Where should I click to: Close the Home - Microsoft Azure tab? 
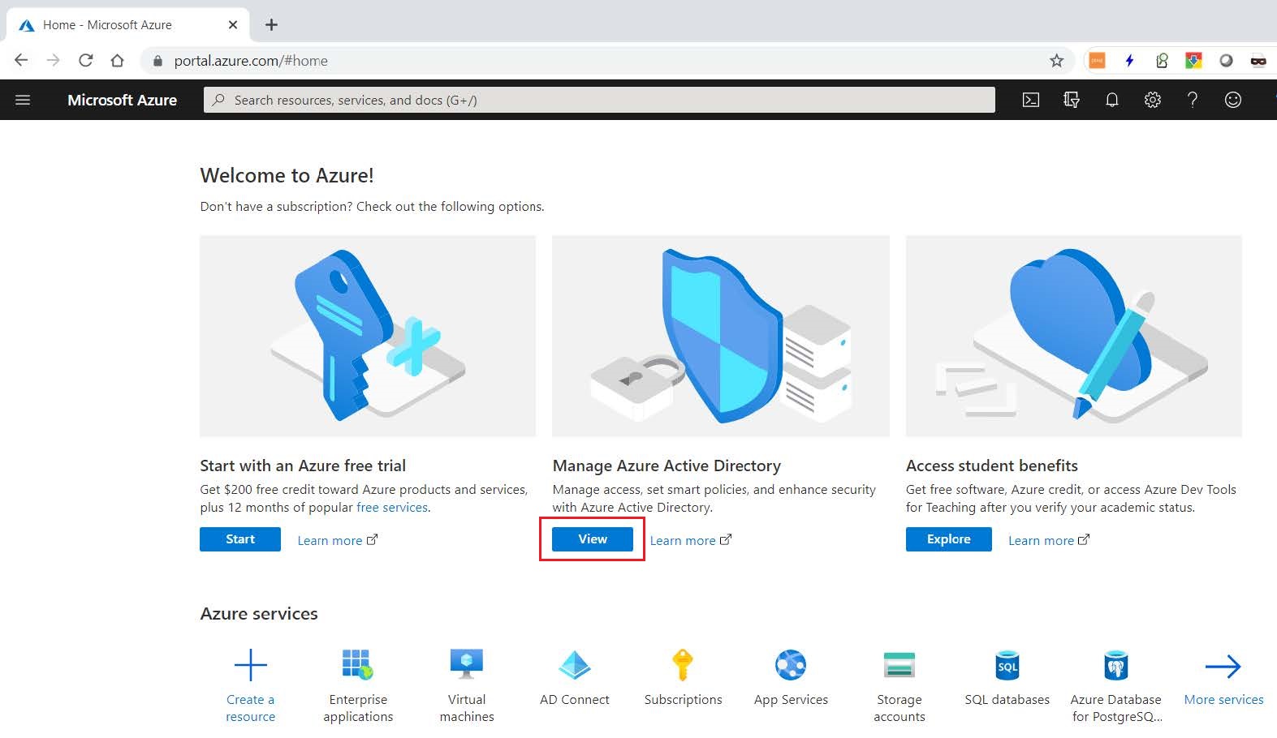pos(233,25)
